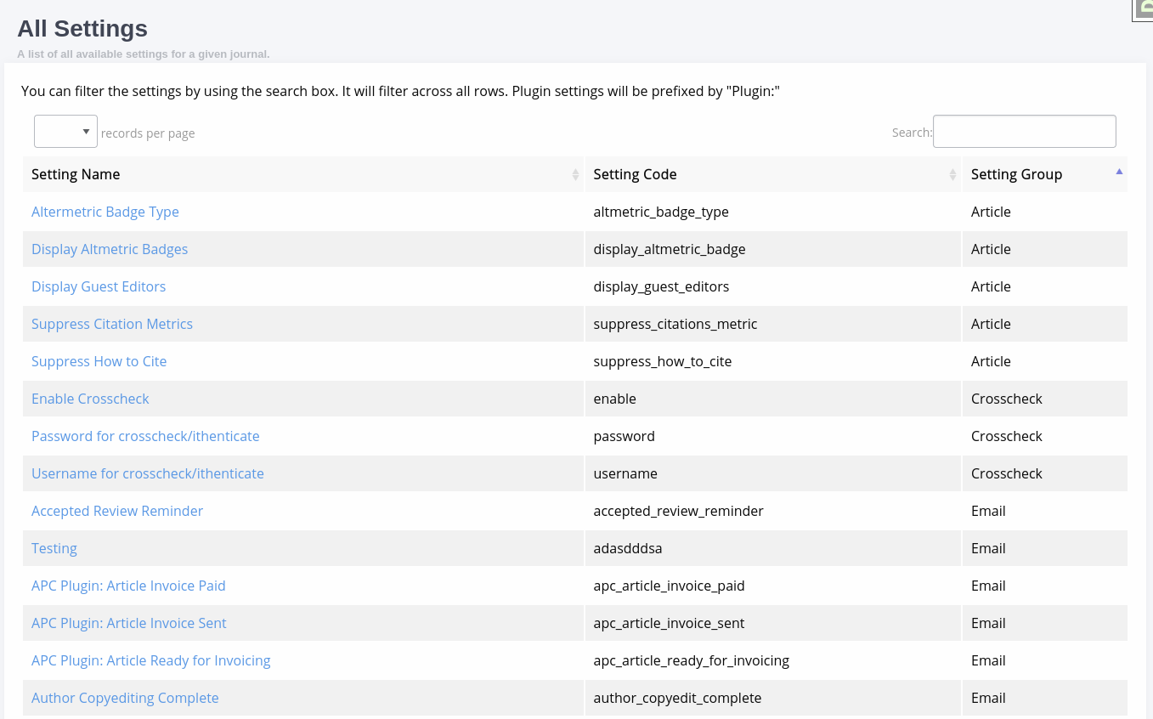Select the apc_article_invoice_sent code cell
Screen dimensions: 1153x719
coord(773,623)
